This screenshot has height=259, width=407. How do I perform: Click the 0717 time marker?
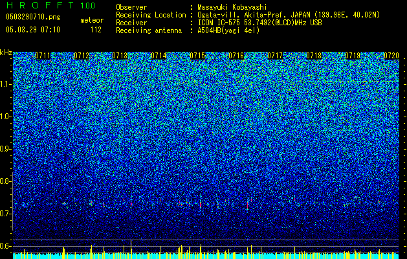[275, 56]
